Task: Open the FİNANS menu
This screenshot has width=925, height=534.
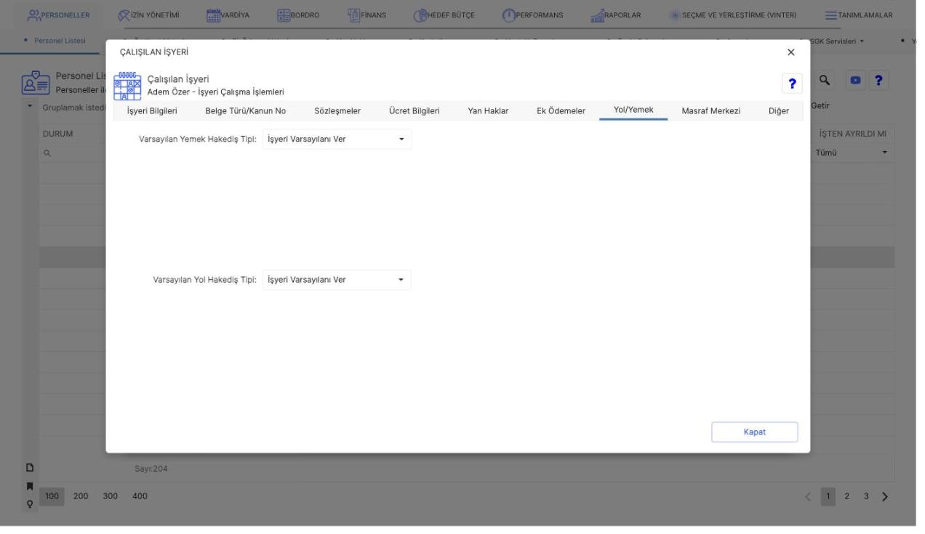Action: pos(367,15)
